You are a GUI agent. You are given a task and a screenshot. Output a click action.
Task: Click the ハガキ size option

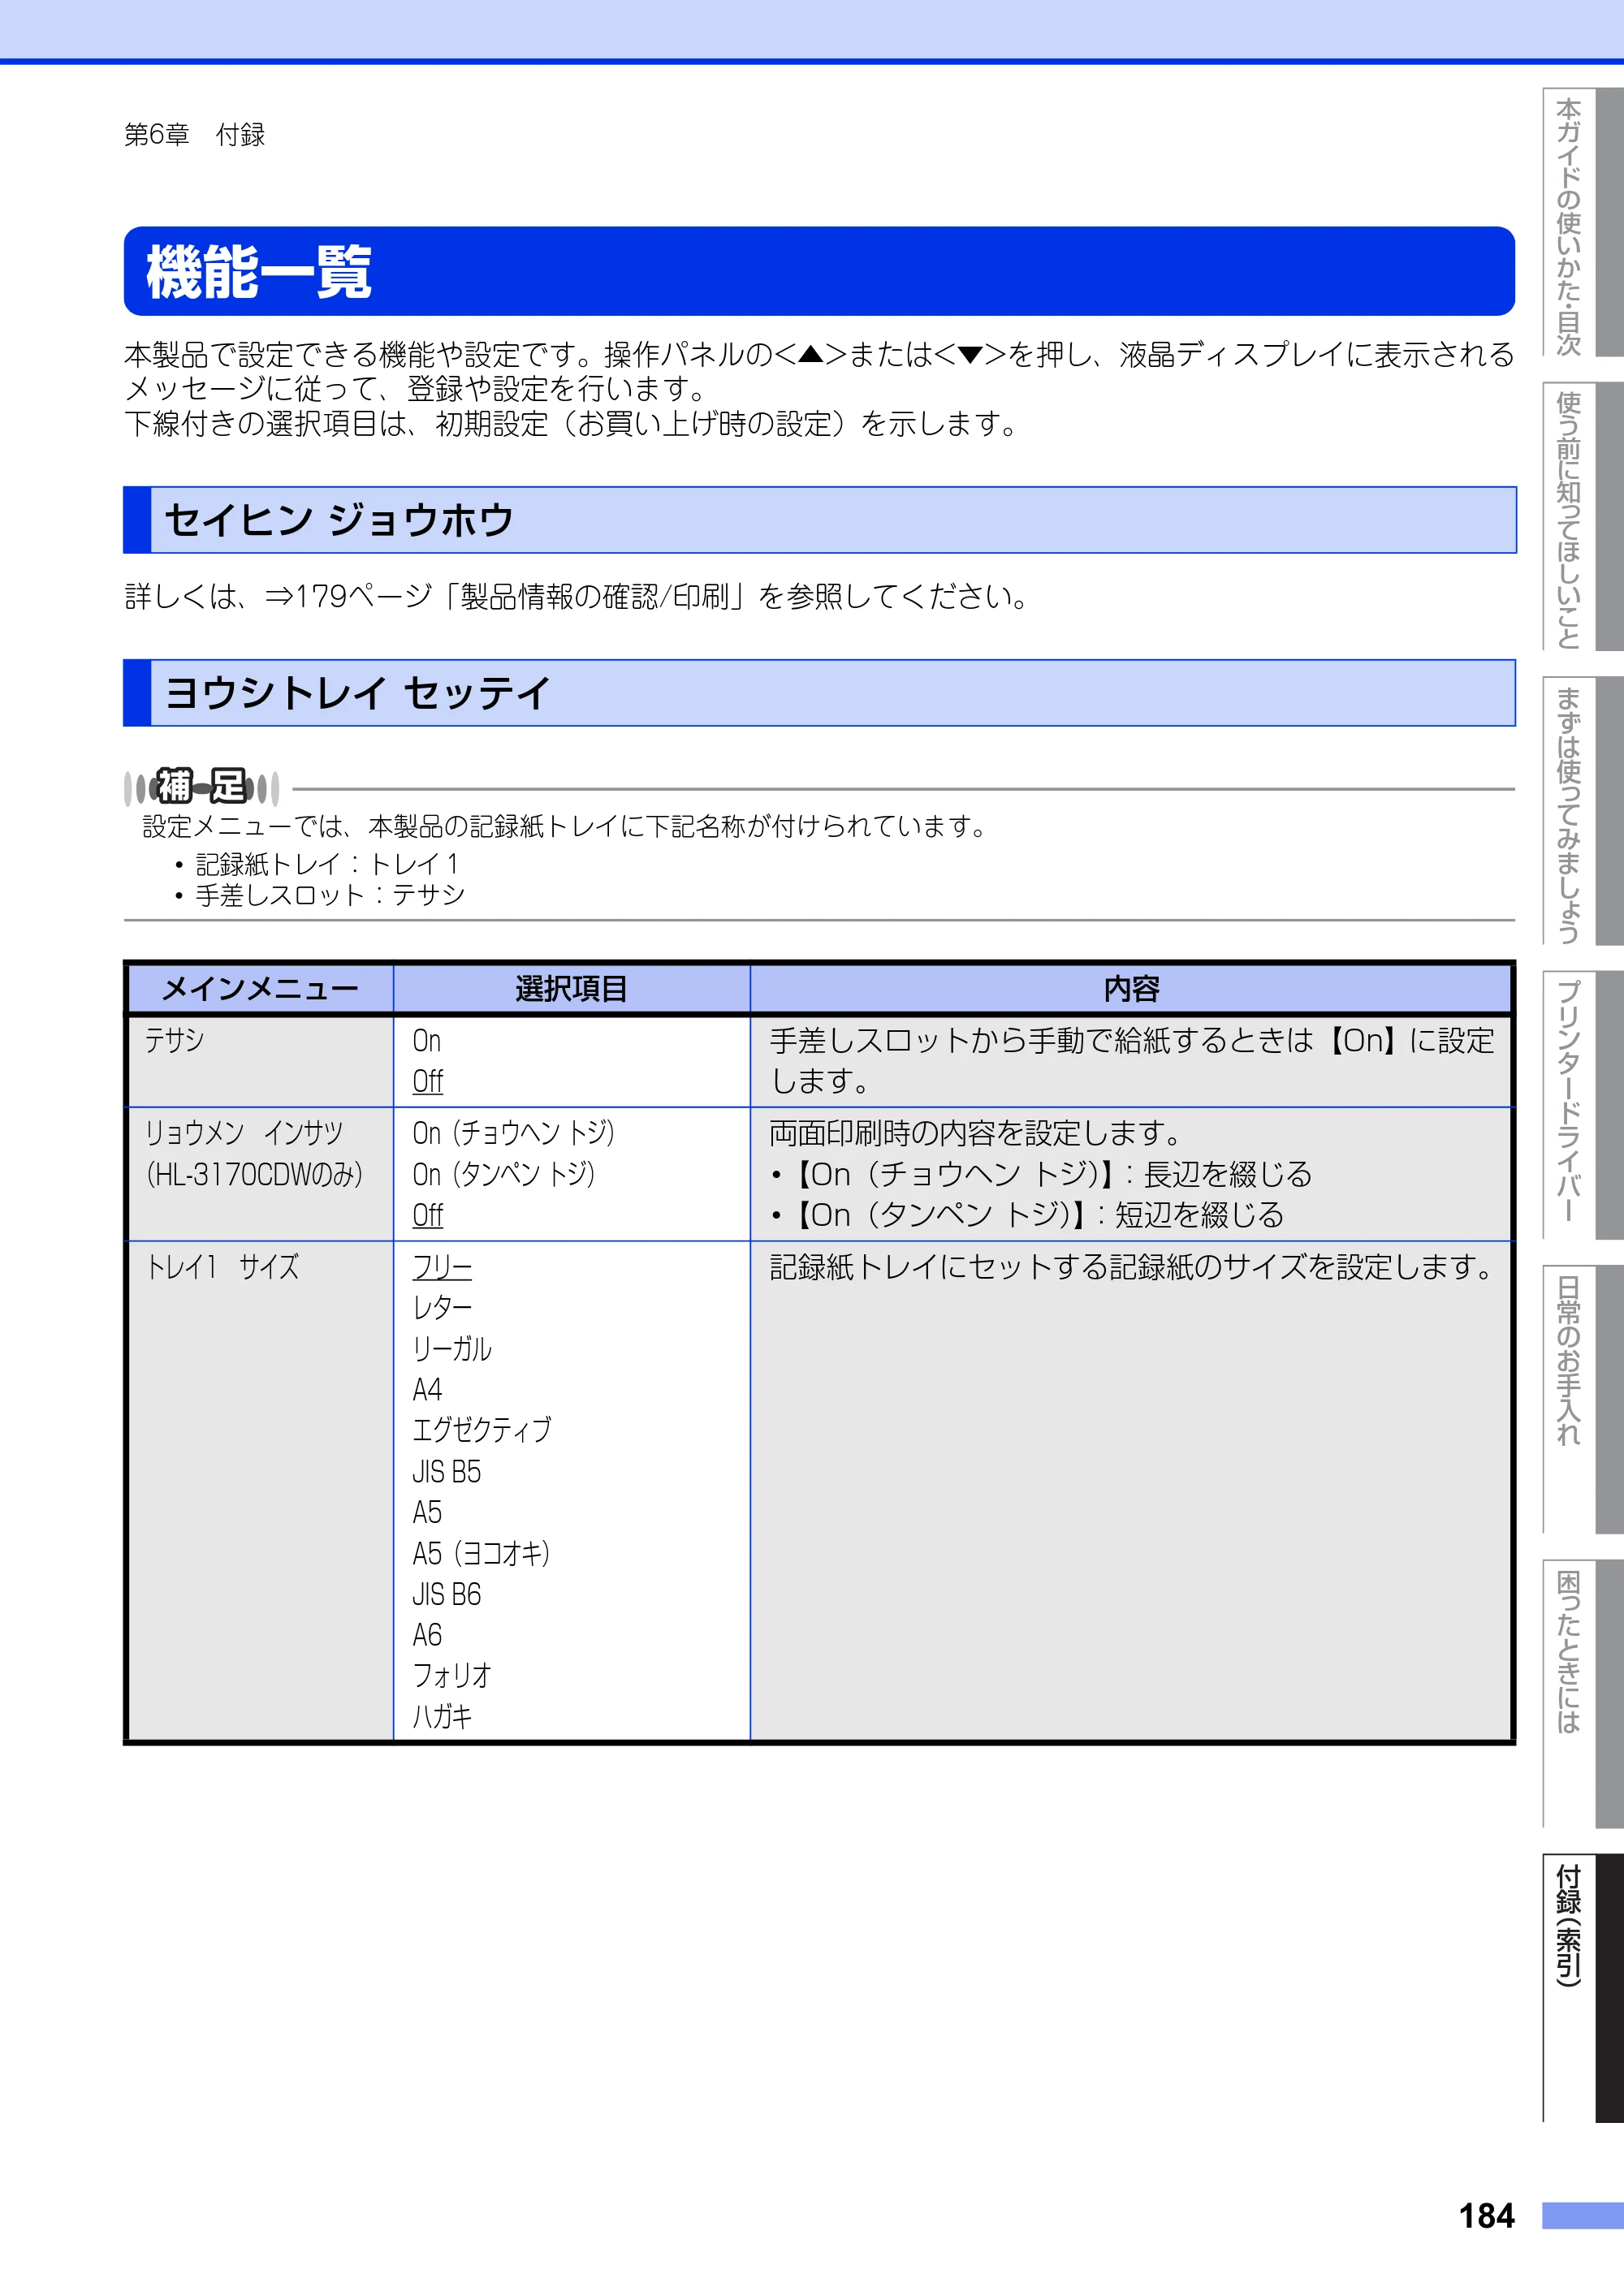tap(442, 1717)
